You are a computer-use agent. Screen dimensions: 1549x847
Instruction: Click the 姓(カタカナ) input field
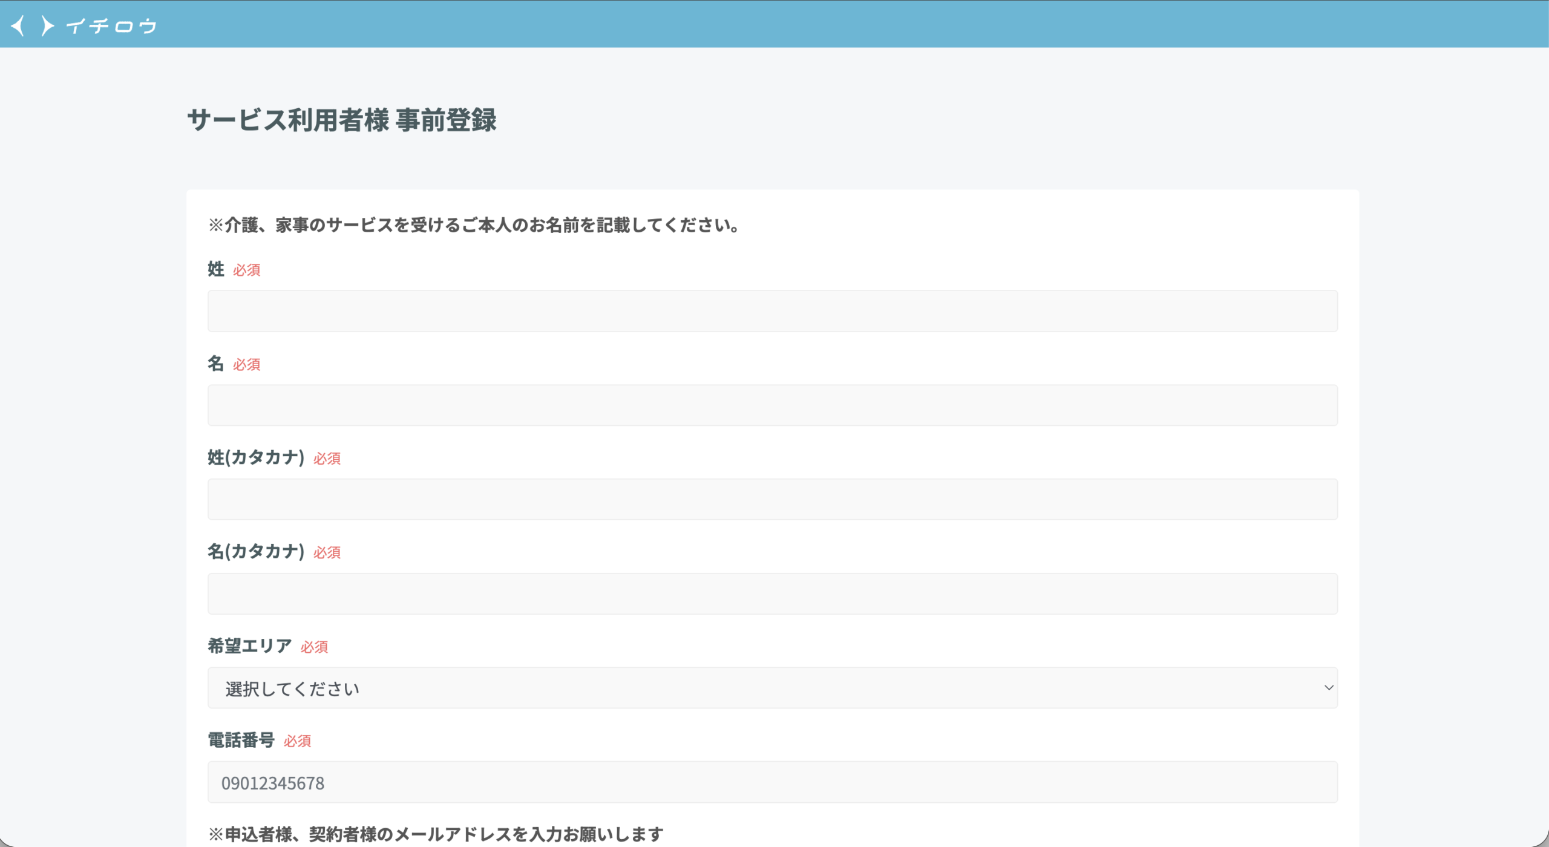772,500
